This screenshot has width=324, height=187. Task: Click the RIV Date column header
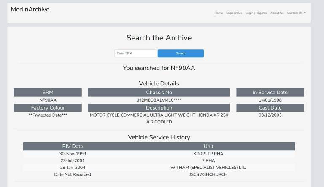(x=73, y=147)
